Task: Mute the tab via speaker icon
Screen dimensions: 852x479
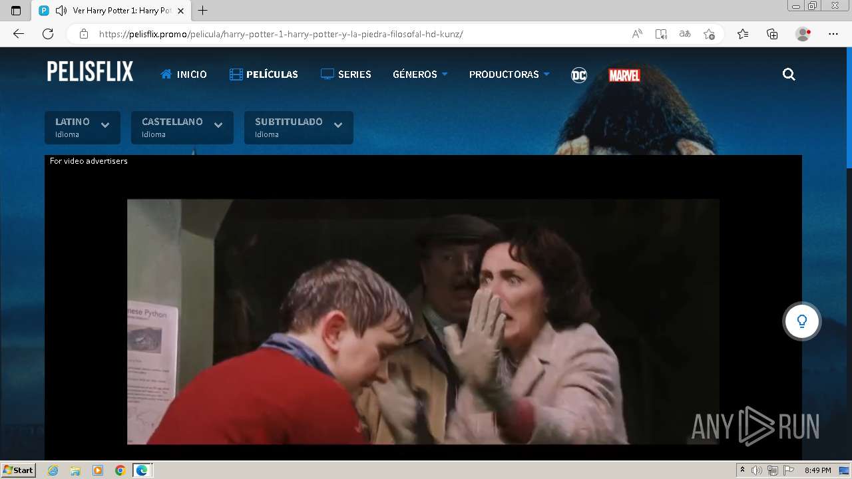Action: click(x=61, y=11)
